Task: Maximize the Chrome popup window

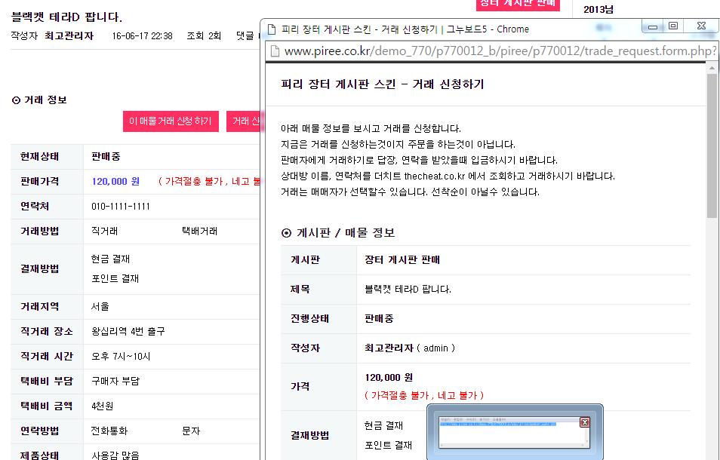Action: coord(673,27)
